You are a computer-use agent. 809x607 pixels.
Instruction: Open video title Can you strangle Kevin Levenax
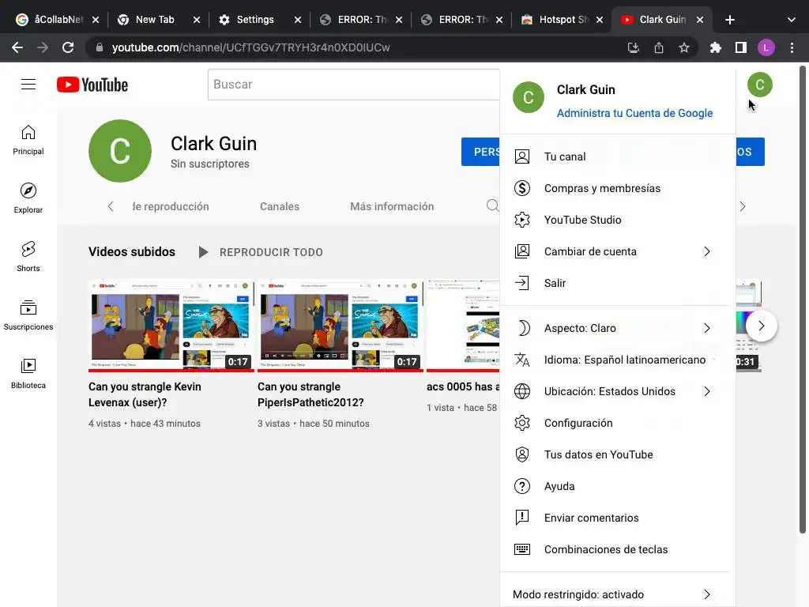(x=145, y=394)
